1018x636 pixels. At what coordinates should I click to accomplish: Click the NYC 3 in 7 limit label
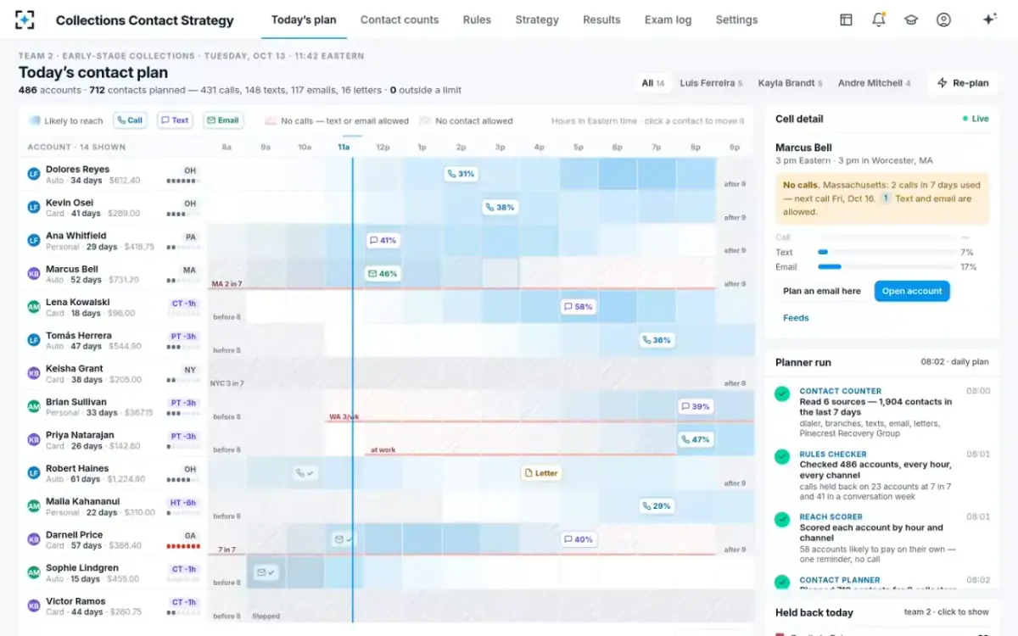227,383
